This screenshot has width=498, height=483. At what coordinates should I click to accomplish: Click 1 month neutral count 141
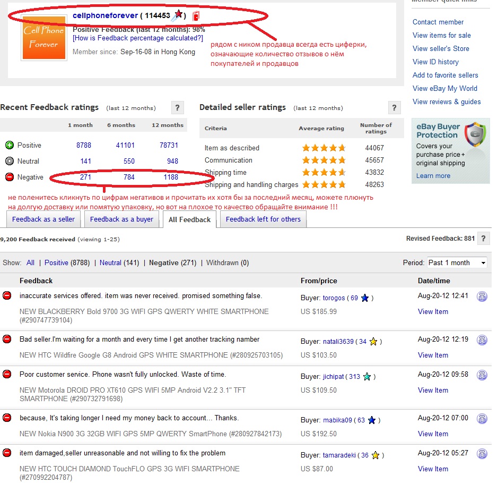[x=86, y=162]
